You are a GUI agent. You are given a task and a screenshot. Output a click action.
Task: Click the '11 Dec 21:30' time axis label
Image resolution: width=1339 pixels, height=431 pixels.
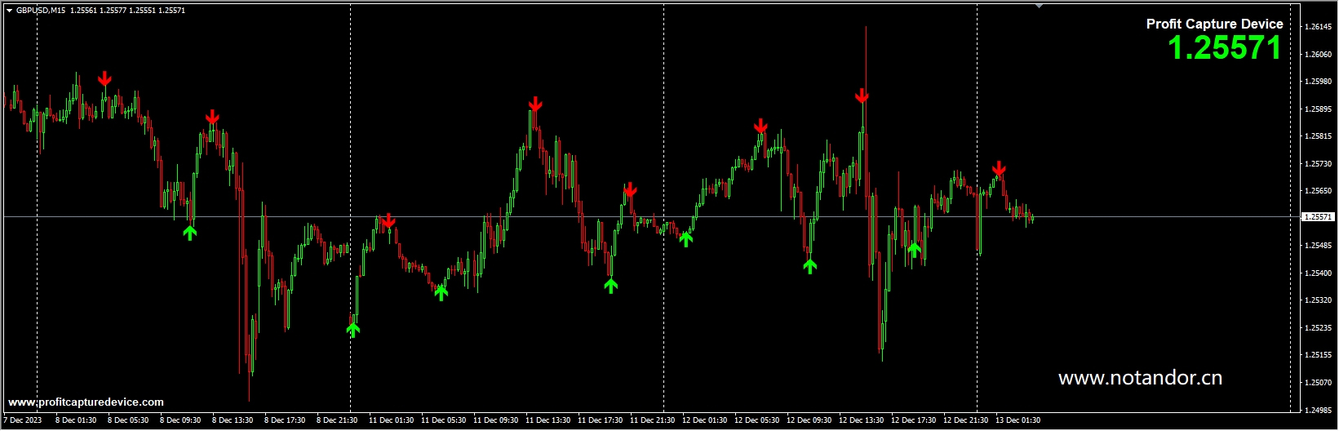(x=652, y=420)
